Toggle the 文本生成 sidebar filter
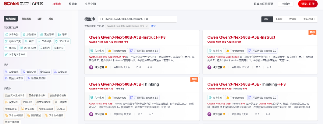Screen dimensions: 323x124 pyautogui.click(x=62, y=41)
